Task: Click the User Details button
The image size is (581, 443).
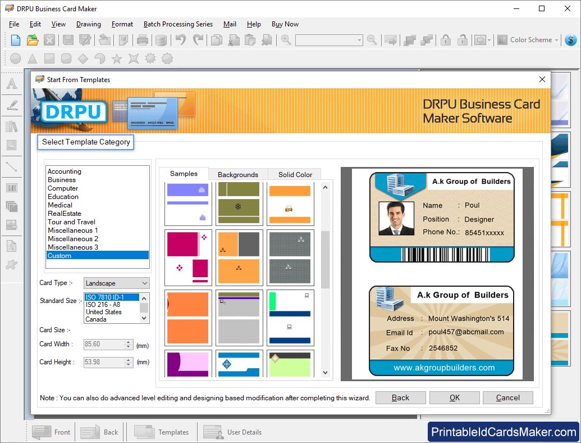Action: [233, 432]
